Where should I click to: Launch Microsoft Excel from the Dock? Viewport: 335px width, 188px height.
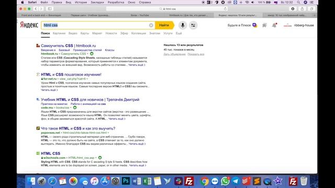pos(147,181)
